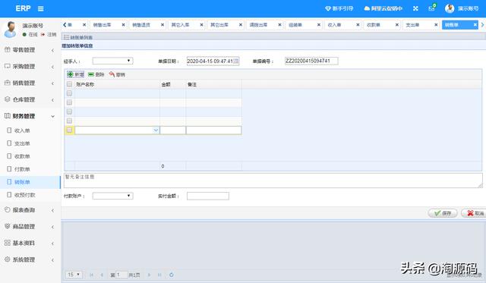The image size is (486, 283).
Task: Open the notifications icon in top bar
Action: (432, 8)
